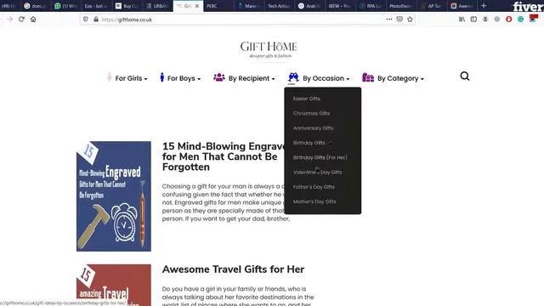544x306 pixels.
Task: Open the account profile icon
Action: tap(485, 20)
